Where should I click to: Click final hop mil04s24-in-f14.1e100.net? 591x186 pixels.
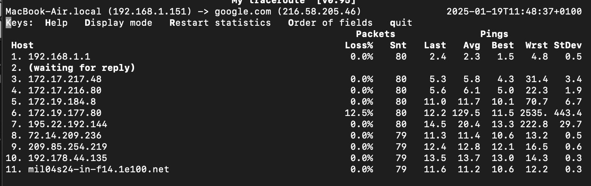[98, 169]
